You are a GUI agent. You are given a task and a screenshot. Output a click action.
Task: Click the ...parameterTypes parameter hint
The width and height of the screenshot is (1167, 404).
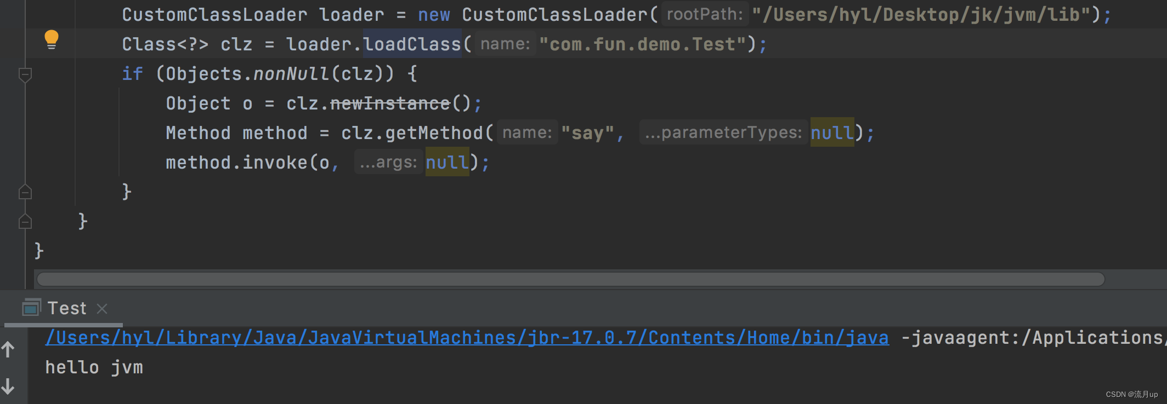[723, 132]
